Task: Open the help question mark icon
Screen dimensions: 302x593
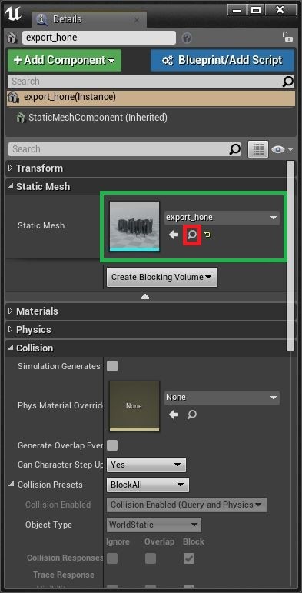Action: coord(187,38)
